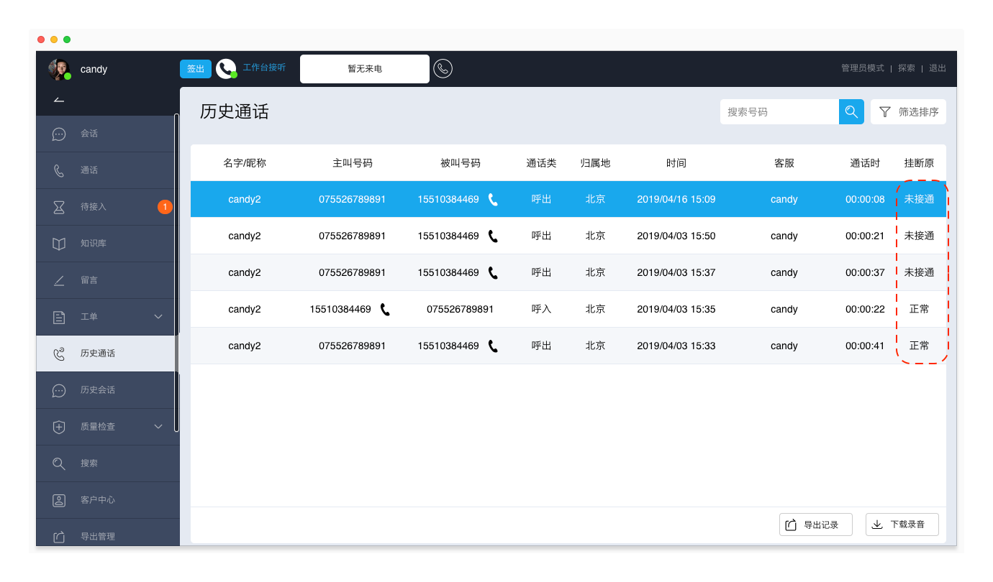
Task: Click the 下载录音 button
Action: [x=902, y=525]
